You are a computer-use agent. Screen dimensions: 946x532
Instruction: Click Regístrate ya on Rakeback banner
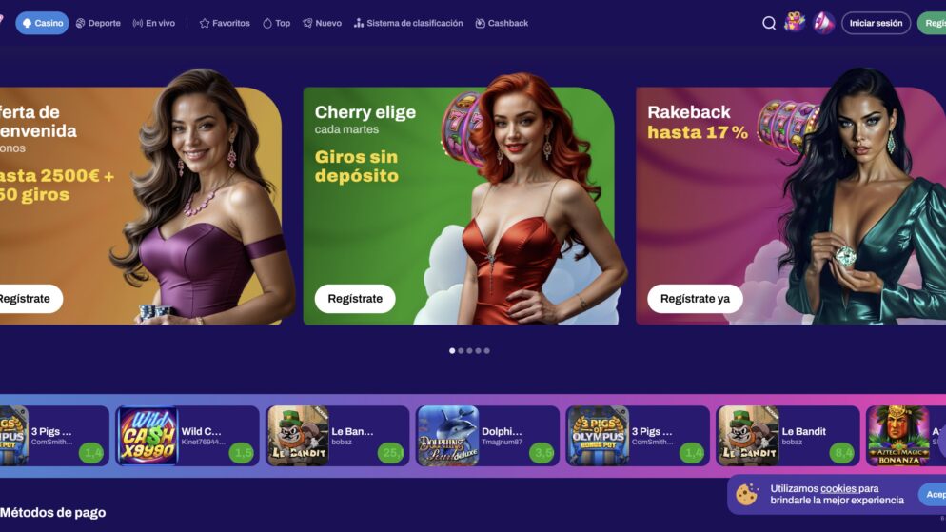tap(695, 299)
